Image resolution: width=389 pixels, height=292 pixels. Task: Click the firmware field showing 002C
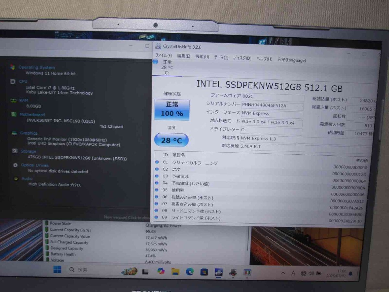(x=273, y=97)
